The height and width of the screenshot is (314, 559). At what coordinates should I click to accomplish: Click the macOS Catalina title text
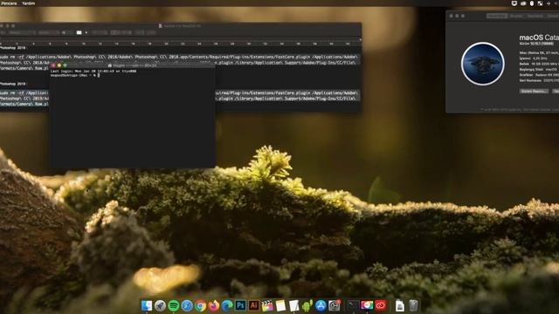point(539,38)
